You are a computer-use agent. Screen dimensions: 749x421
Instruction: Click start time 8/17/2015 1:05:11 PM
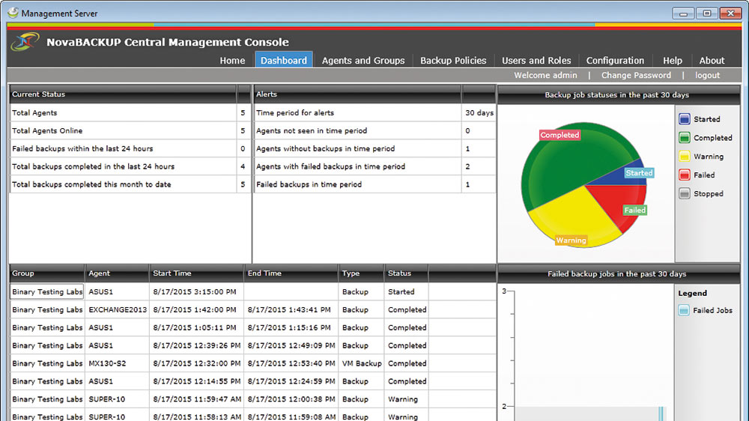[196, 327]
